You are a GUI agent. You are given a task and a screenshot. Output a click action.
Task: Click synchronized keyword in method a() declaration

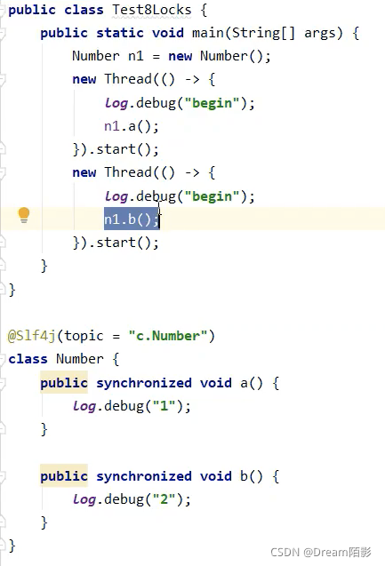tap(144, 383)
